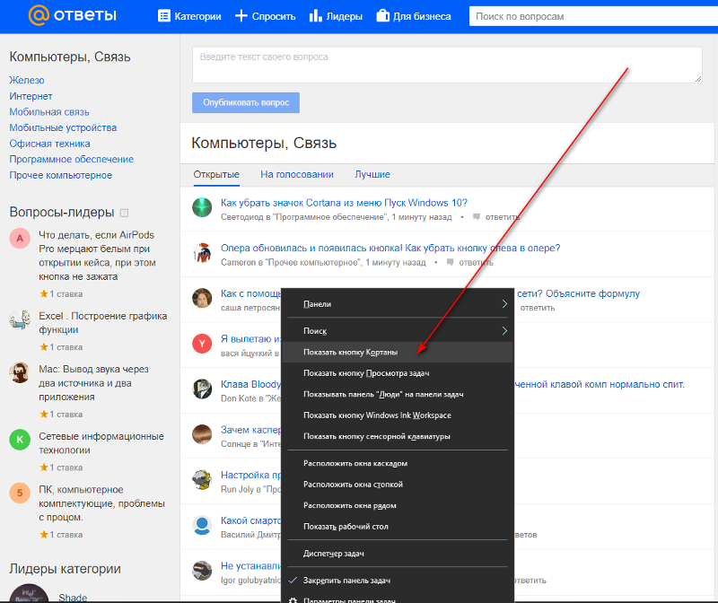The width and height of the screenshot is (718, 603).
Task: Toggle the checked Закрепить панель задач item
Action: (x=397, y=580)
